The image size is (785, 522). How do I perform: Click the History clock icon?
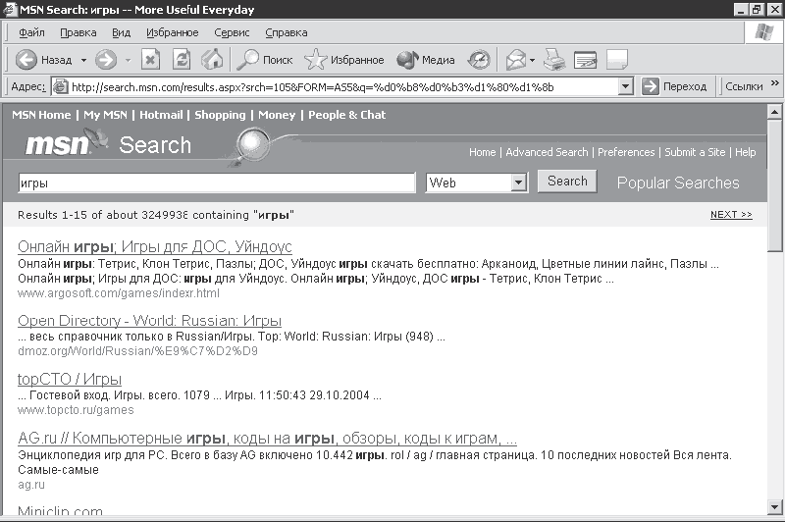pyautogui.click(x=479, y=60)
